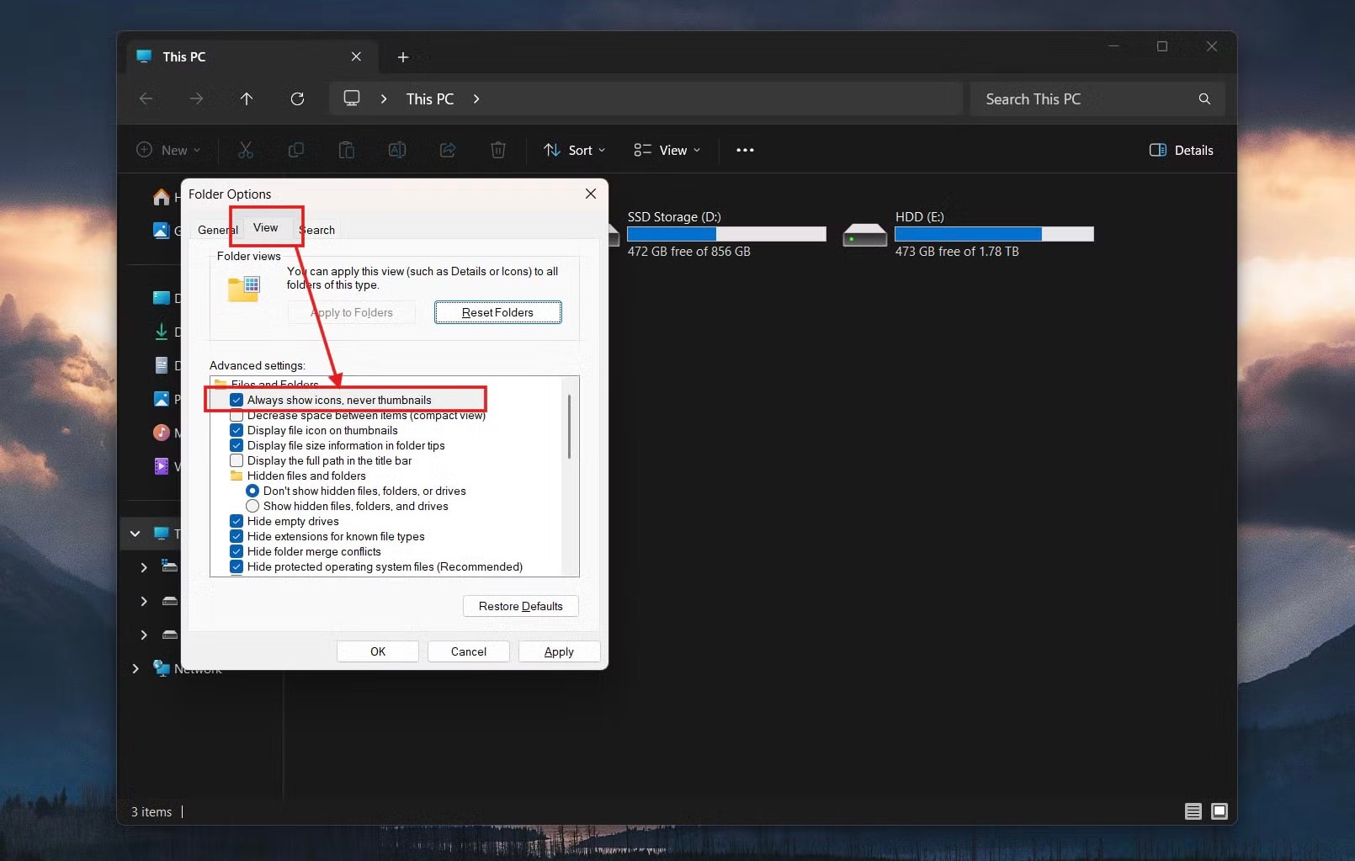Viewport: 1355px width, 861px height.
Task: Open the View dropdown in toolbar
Action: [667, 151]
